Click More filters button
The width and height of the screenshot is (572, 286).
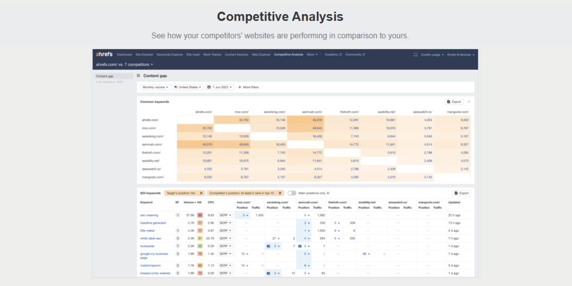pyautogui.click(x=248, y=87)
